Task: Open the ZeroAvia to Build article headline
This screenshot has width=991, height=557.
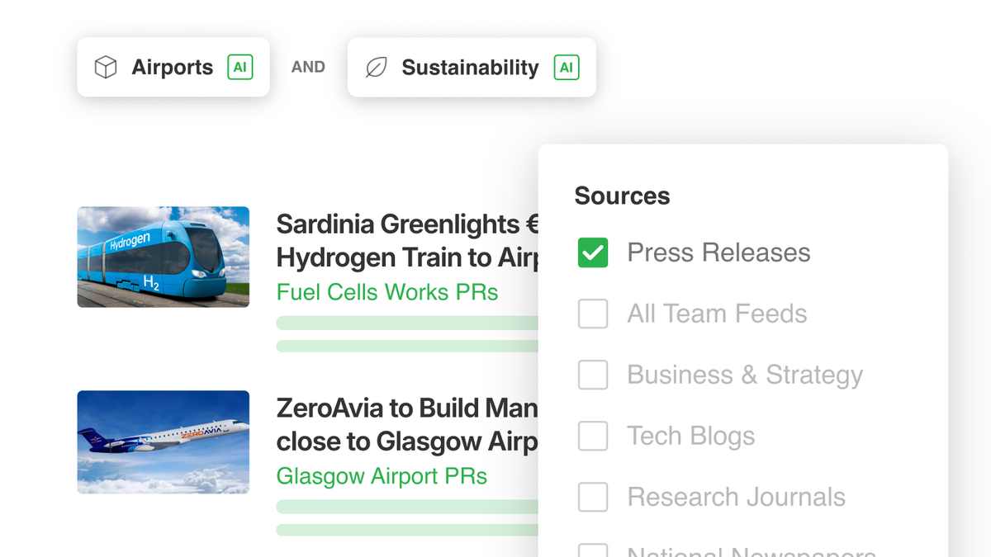Action: pyautogui.click(x=407, y=425)
